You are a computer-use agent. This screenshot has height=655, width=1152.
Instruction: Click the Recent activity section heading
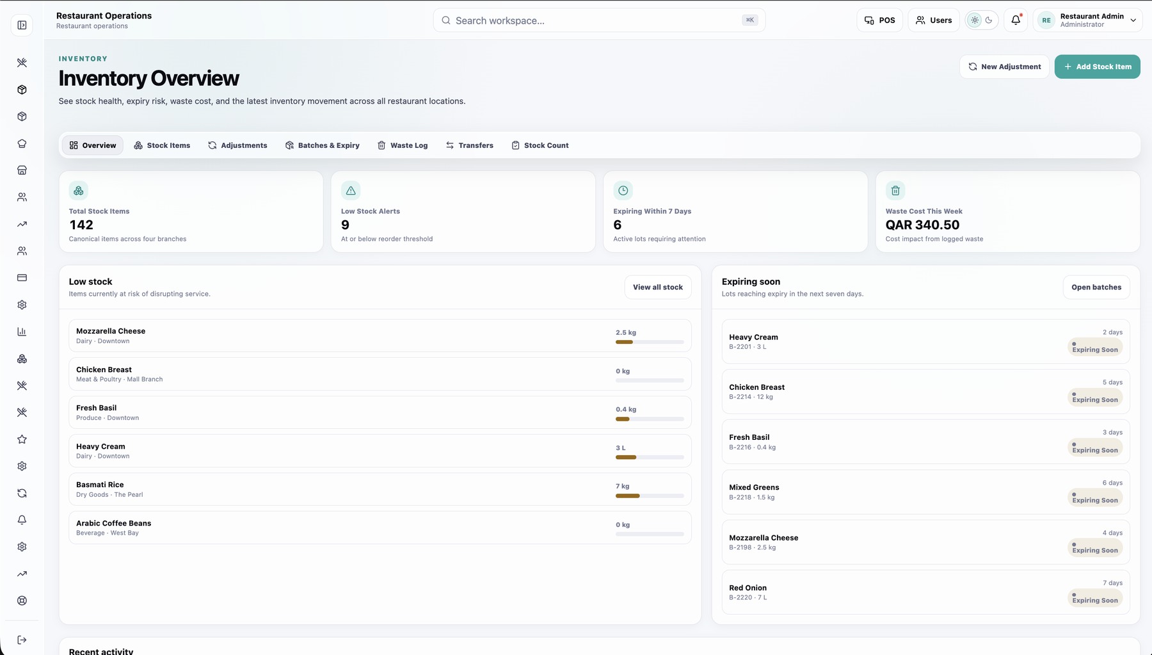pyautogui.click(x=101, y=651)
